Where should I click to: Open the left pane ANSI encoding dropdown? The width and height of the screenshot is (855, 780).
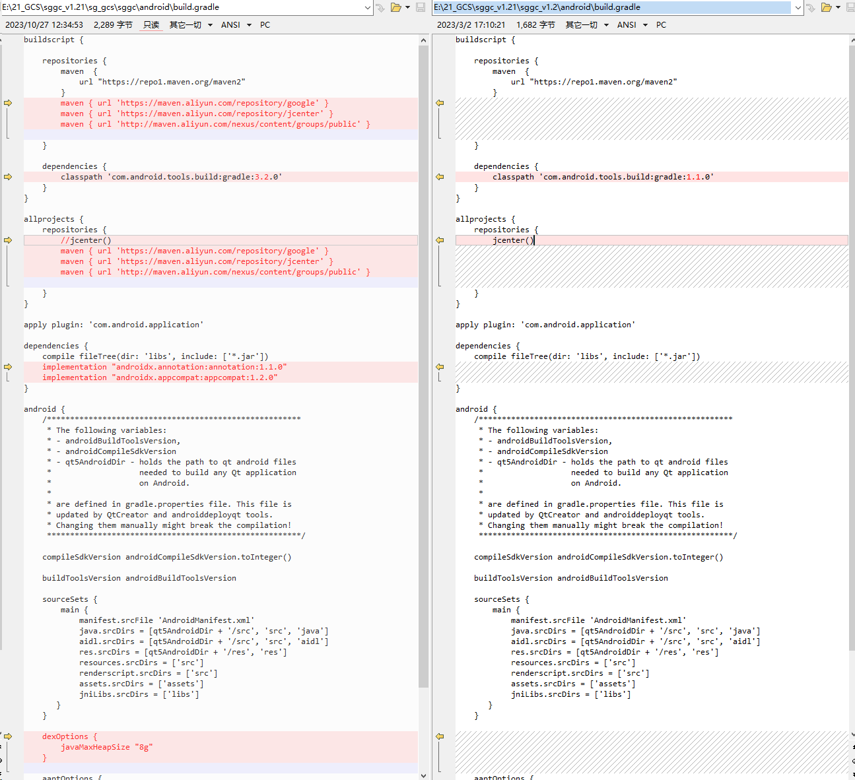coord(236,25)
